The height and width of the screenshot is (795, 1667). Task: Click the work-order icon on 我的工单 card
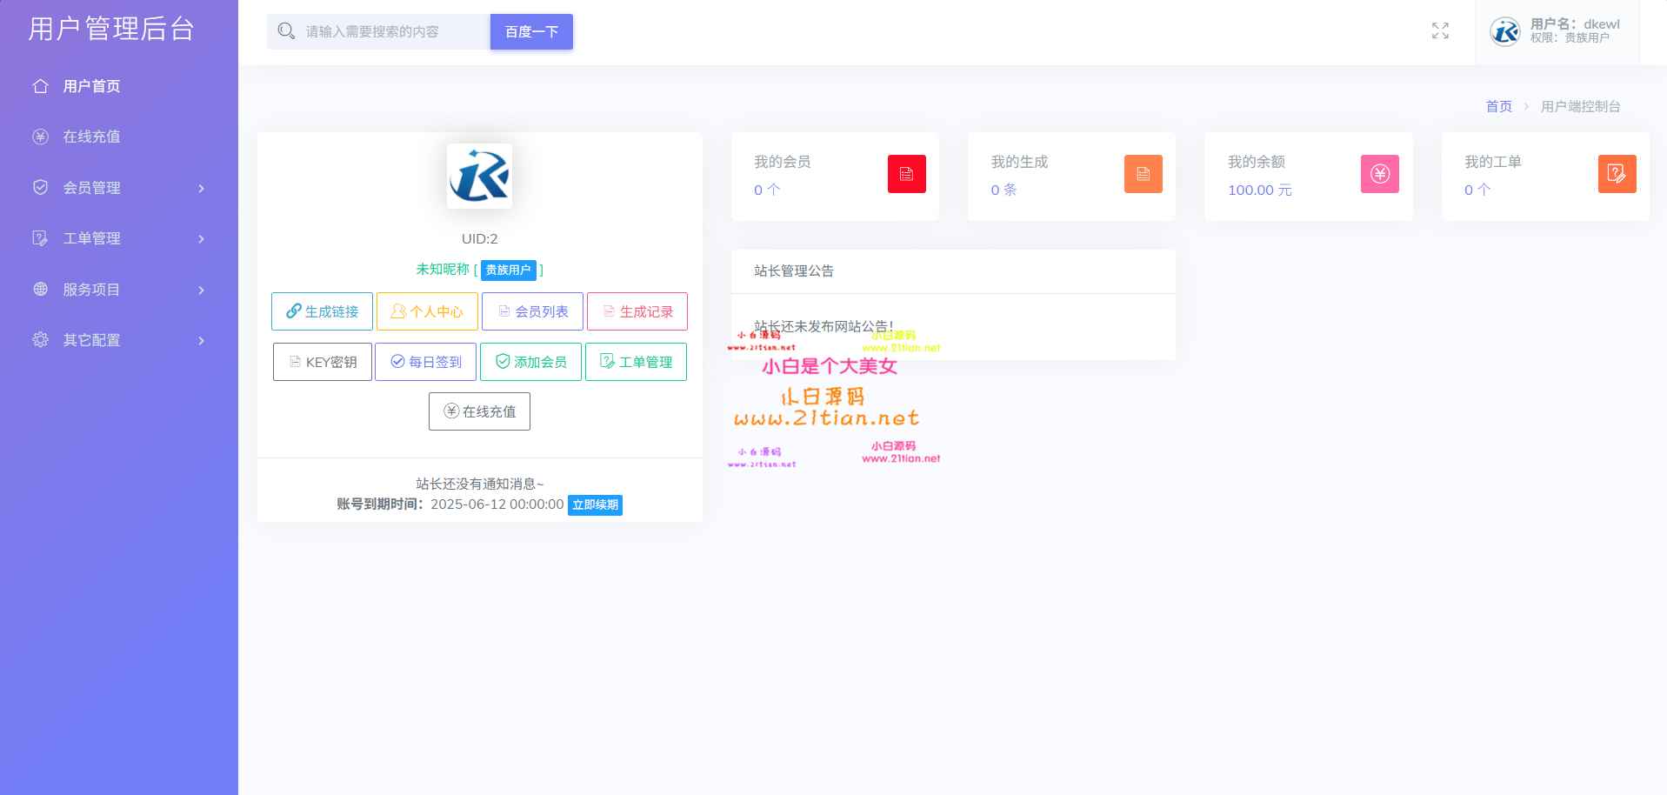tap(1617, 174)
